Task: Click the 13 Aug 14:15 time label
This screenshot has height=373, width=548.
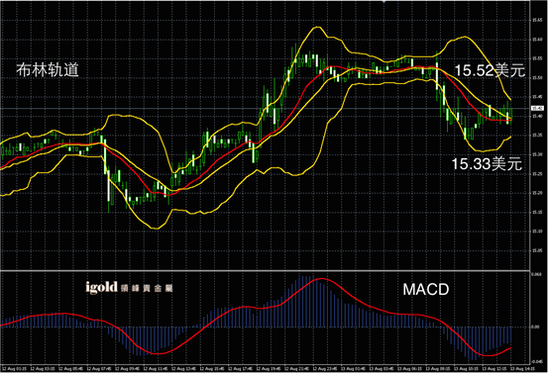Action: coord(522,368)
